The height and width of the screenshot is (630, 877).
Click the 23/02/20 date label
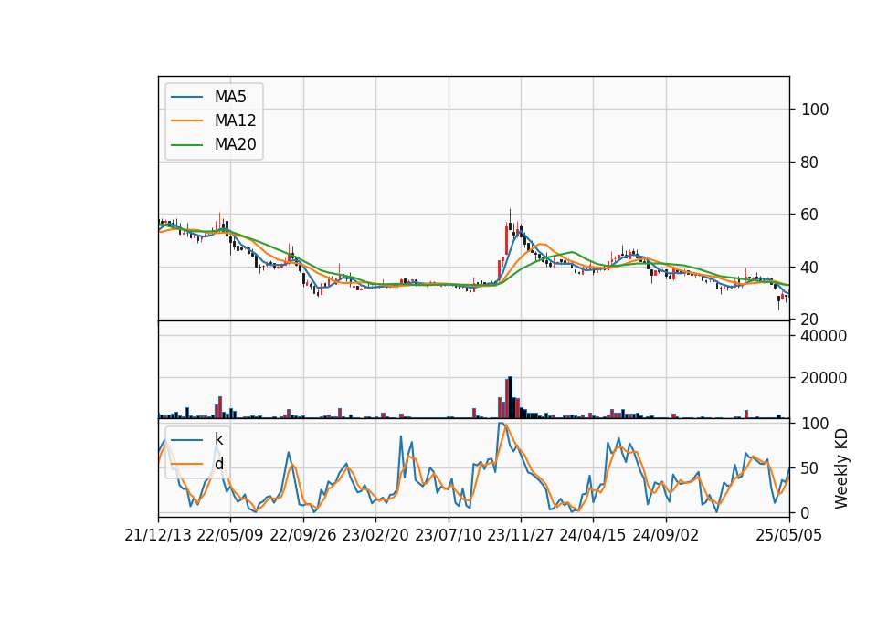[x=375, y=535]
